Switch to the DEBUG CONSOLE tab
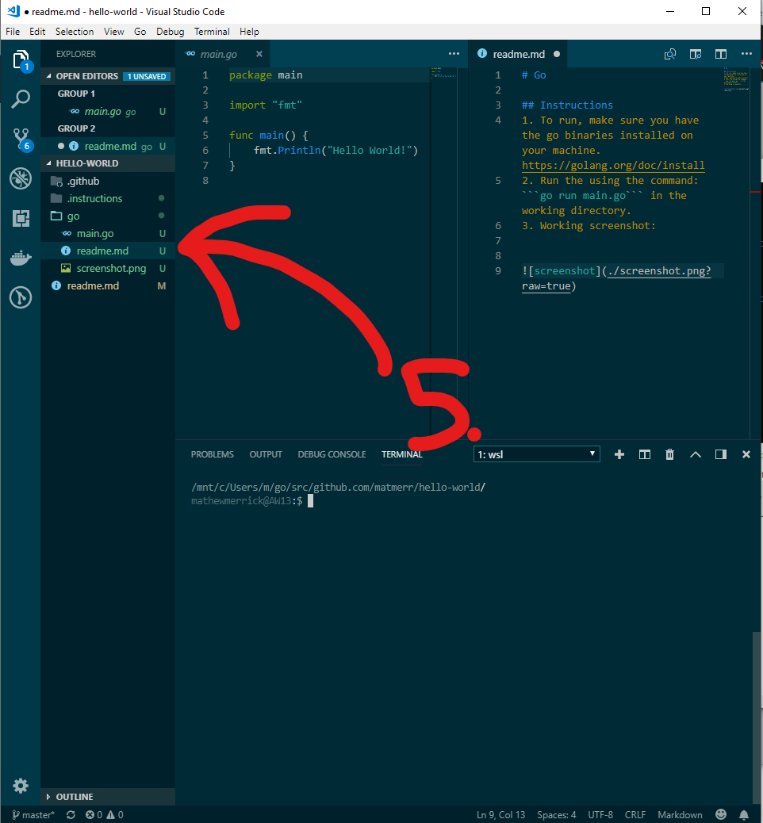The height and width of the screenshot is (823, 763). coord(332,454)
